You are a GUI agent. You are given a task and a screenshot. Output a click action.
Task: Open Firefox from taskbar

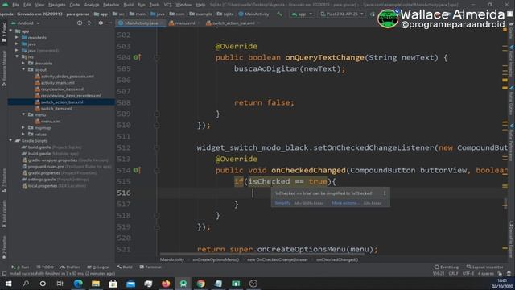pos(166,284)
